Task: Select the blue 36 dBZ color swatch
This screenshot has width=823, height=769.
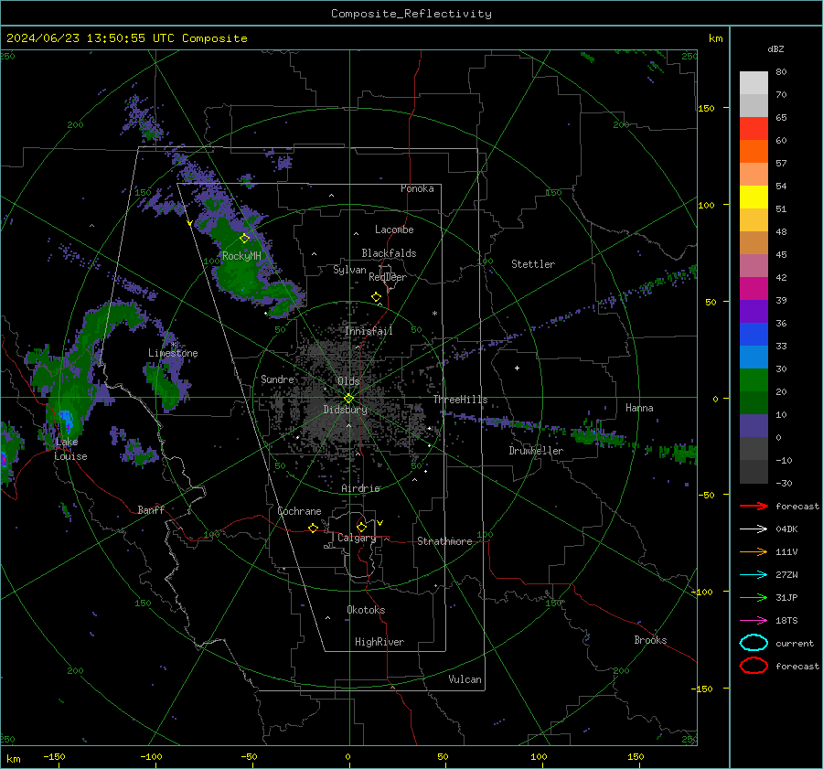Action: point(754,335)
